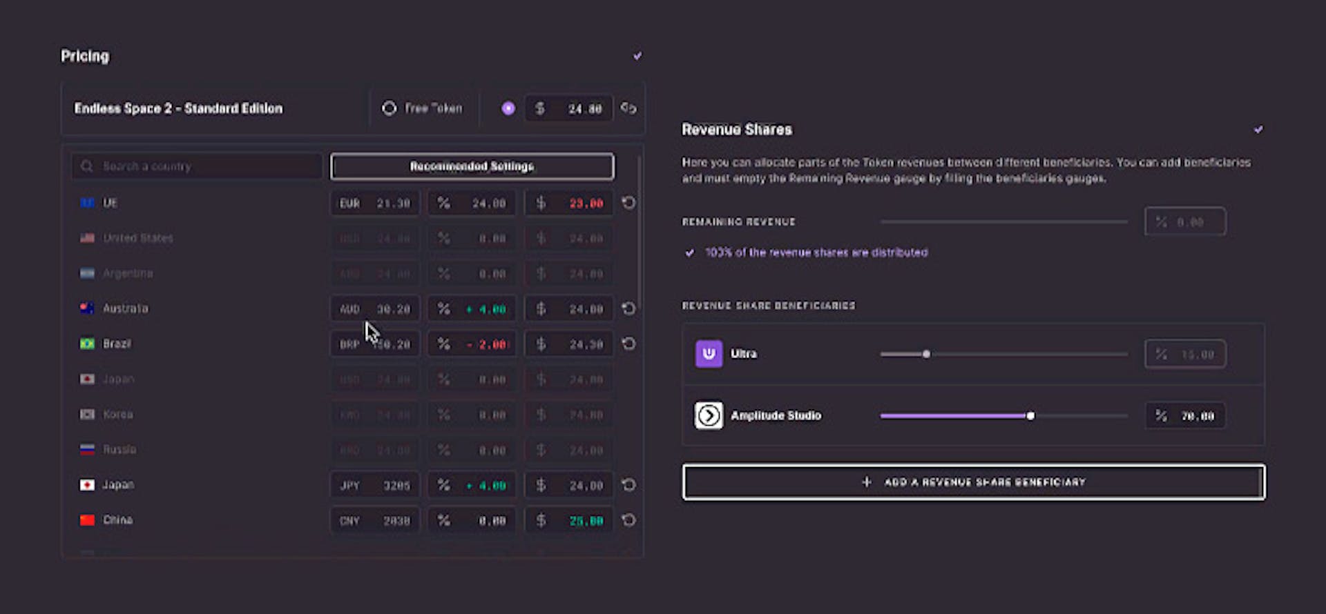Edit the Brazil dollar 24.30 field
Viewport: 1326px width, 614px height.
569,344
